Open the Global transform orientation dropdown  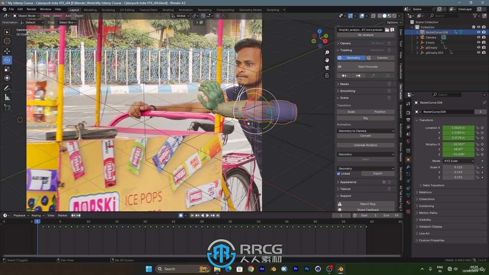coord(180,16)
